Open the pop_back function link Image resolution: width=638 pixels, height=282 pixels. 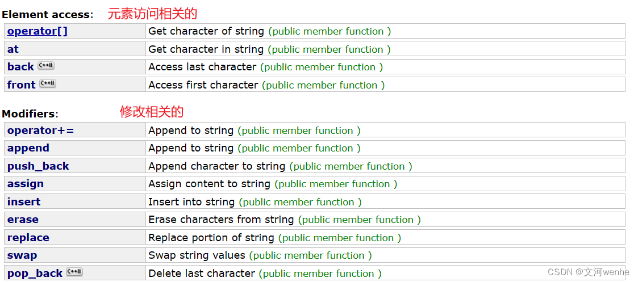click(35, 273)
